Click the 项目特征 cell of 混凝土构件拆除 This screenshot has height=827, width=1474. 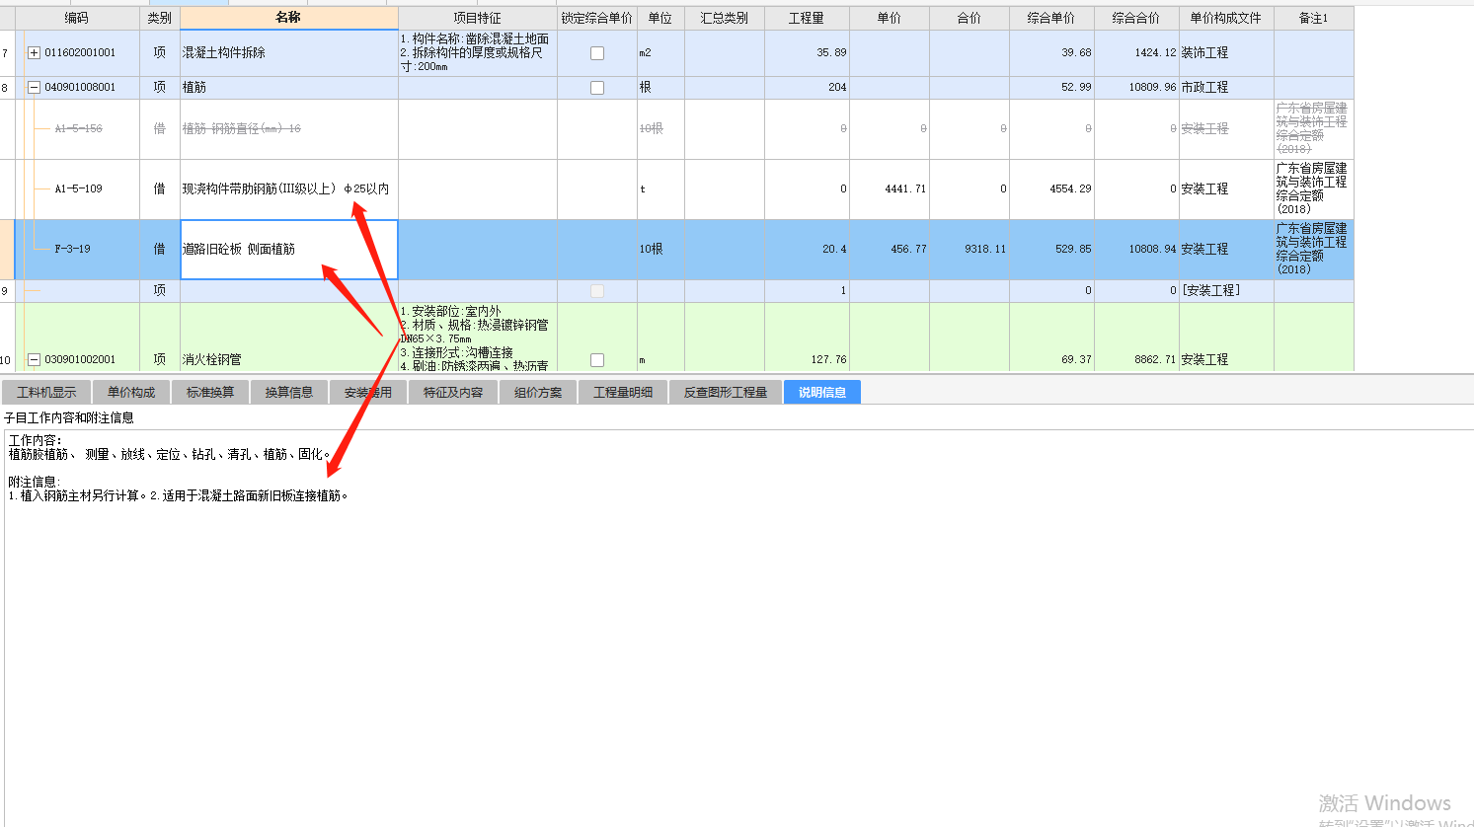(478, 53)
